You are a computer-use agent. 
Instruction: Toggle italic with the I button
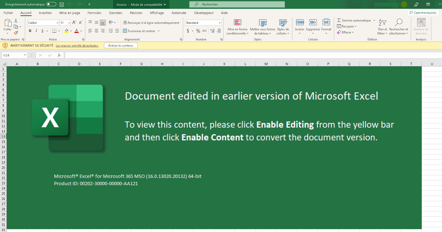point(36,31)
